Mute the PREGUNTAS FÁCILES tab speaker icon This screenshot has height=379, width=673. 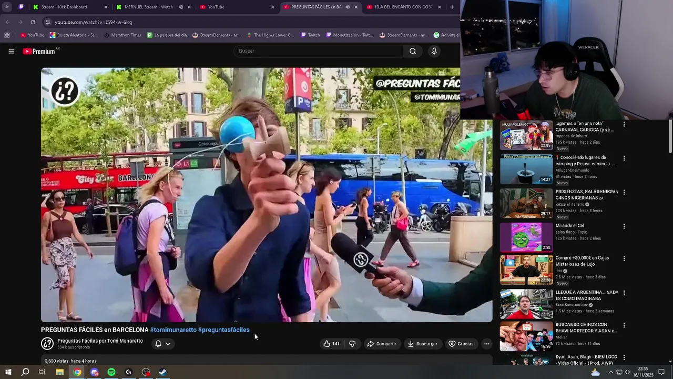coord(348,7)
